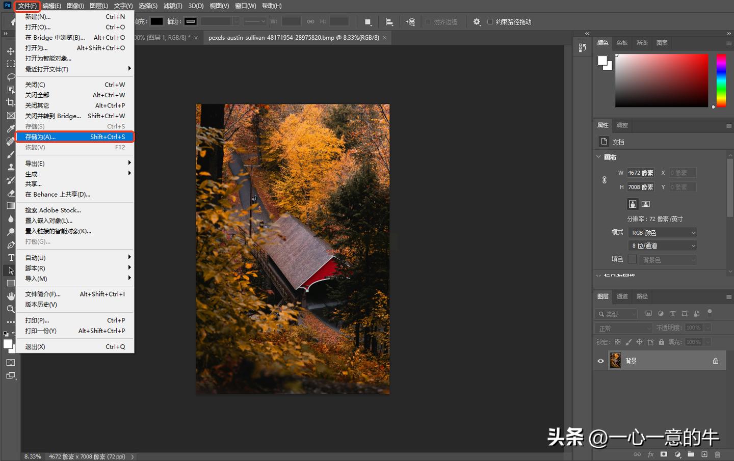Image resolution: width=734 pixels, height=461 pixels.
Task: Open the 正常 blend mode dropdown
Action: [623, 328]
